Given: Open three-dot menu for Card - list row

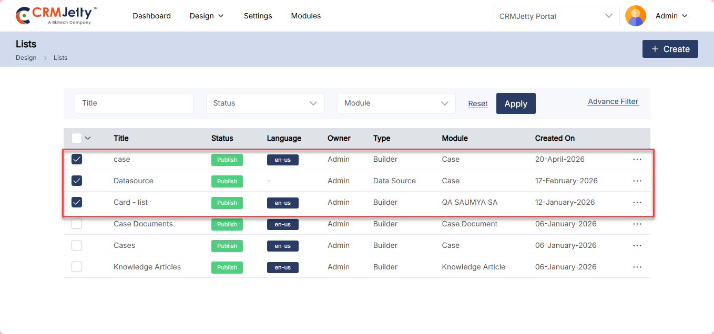Looking at the screenshot, I should coord(637,203).
